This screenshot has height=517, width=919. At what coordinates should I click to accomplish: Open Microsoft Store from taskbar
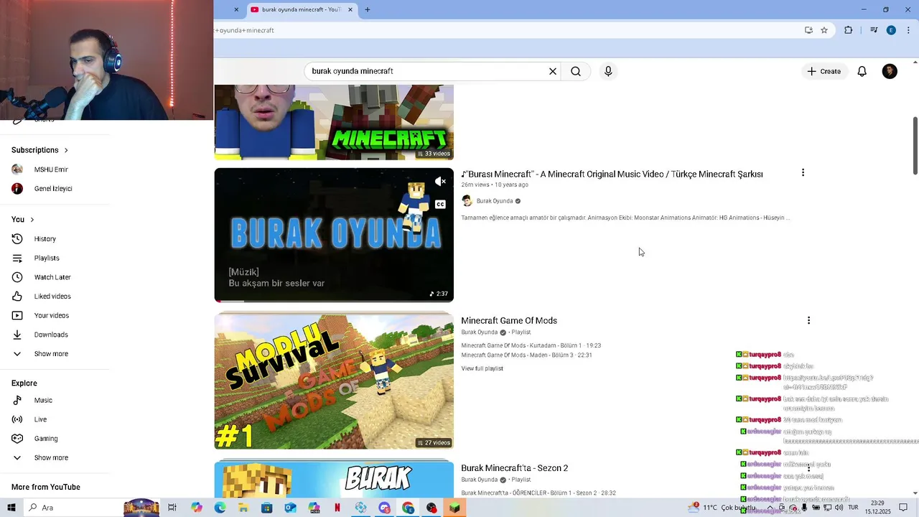point(266,508)
